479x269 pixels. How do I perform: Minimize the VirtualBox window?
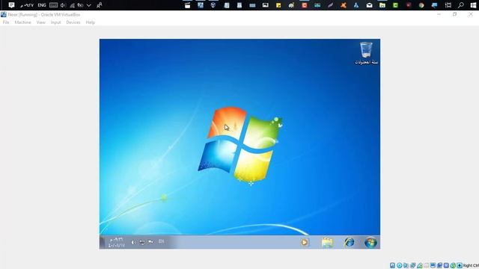coord(439,14)
